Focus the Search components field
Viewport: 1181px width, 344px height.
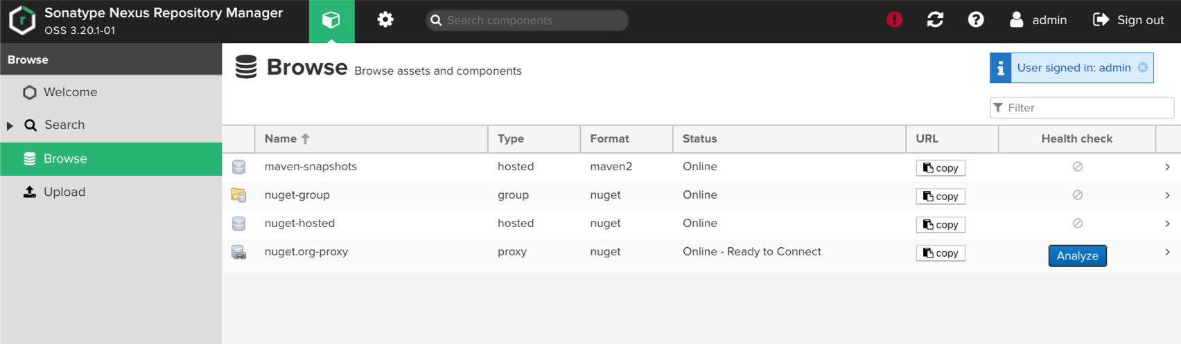527,20
